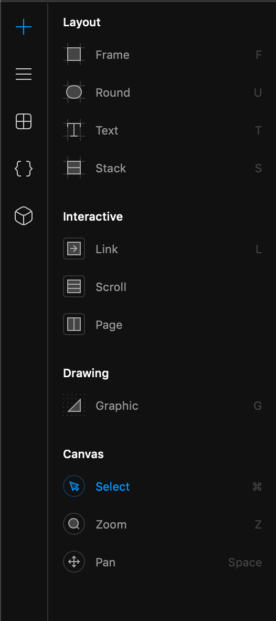Choose the Stack layout icon

(x=74, y=168)
